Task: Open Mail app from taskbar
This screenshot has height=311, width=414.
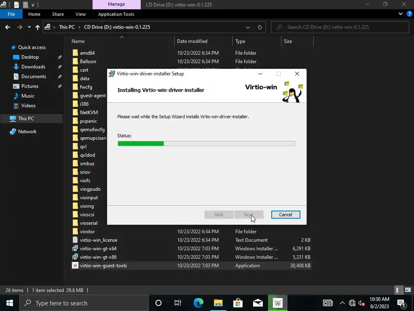Action: pos(258,303)
